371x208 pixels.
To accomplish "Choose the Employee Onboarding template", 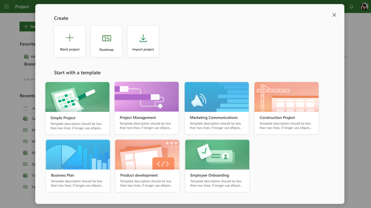I will (x=217, y=166).
